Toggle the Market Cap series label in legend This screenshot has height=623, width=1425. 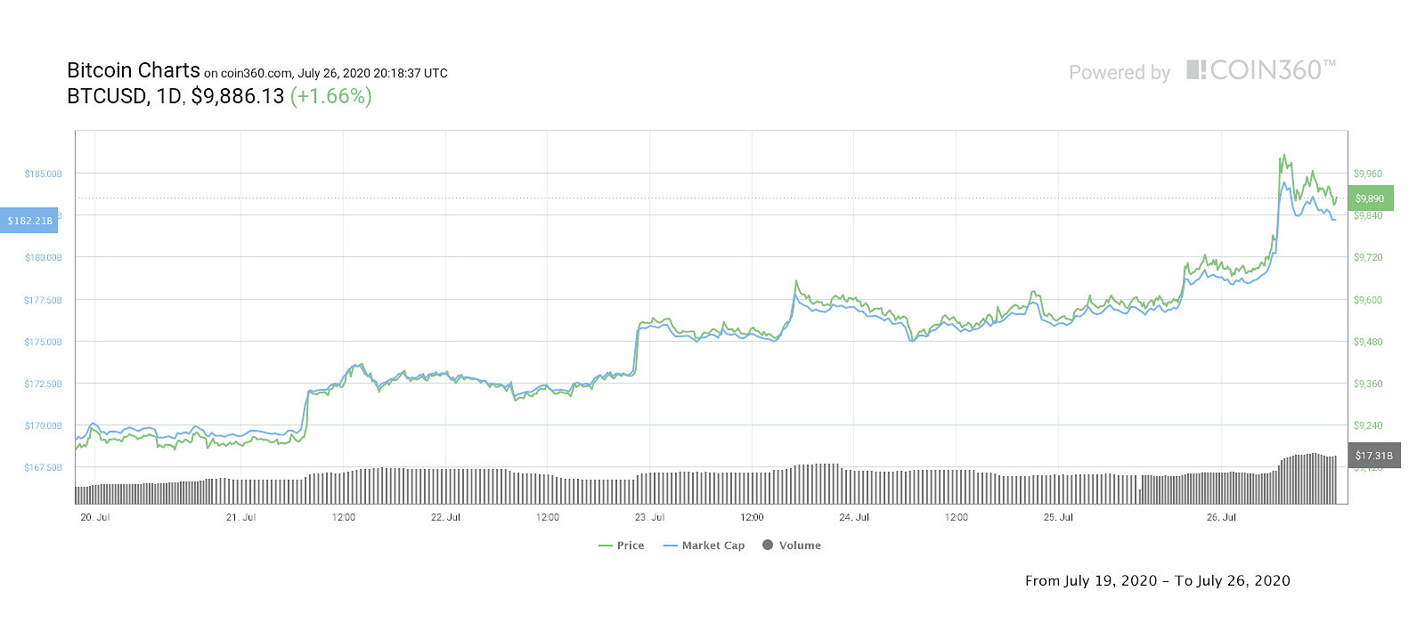click(712, 546)
